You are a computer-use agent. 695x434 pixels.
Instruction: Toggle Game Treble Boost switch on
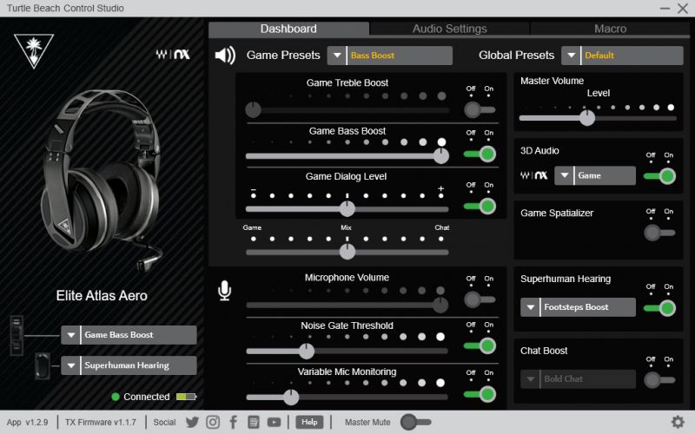(480, 109)
